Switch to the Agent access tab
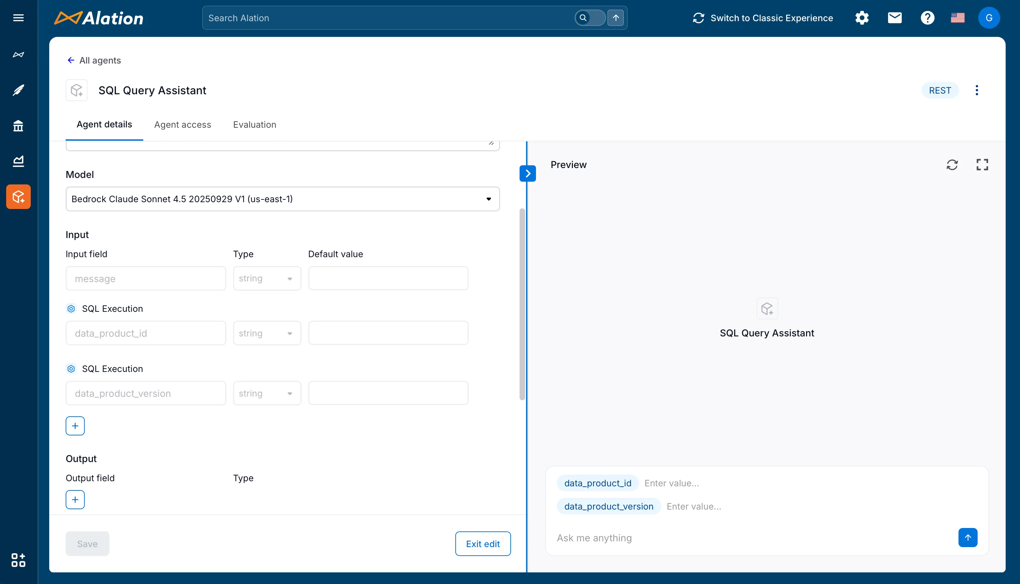The width and height of the screenshot is (1020, 584). click(183, 125)
